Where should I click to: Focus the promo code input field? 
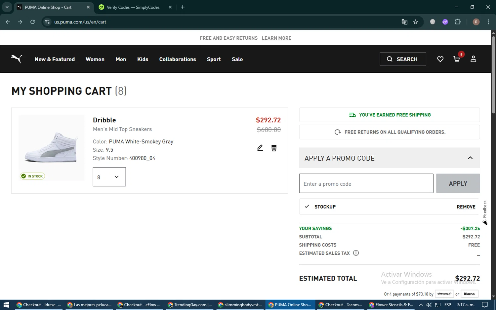click(x=366, y=183)
